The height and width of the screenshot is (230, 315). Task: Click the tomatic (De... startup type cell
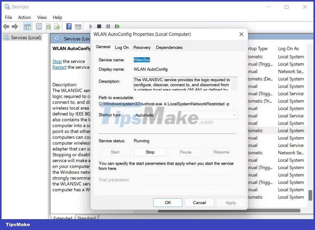[260, 79]
